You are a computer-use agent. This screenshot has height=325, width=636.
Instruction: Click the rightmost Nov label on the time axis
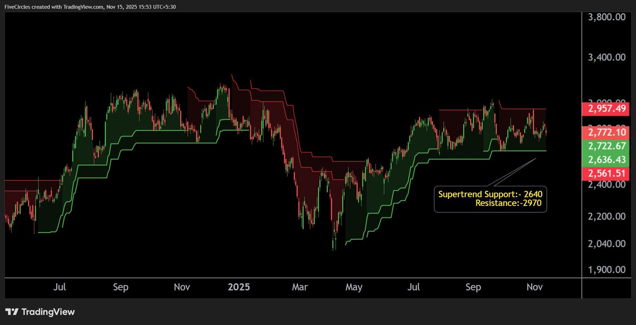[x=534, y=287]
